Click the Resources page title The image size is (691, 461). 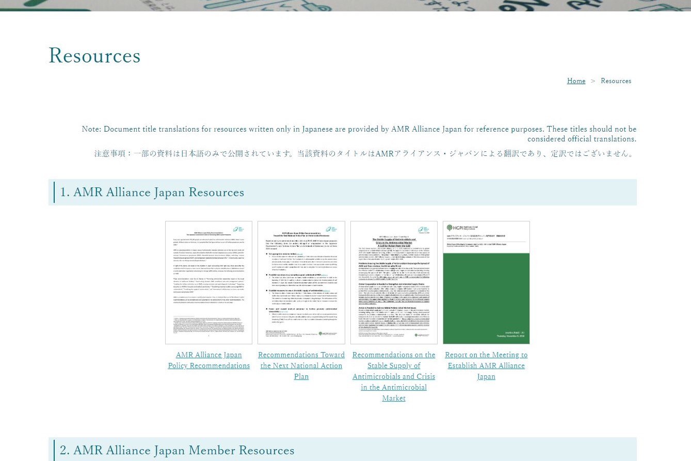click(x=94, y=56)
